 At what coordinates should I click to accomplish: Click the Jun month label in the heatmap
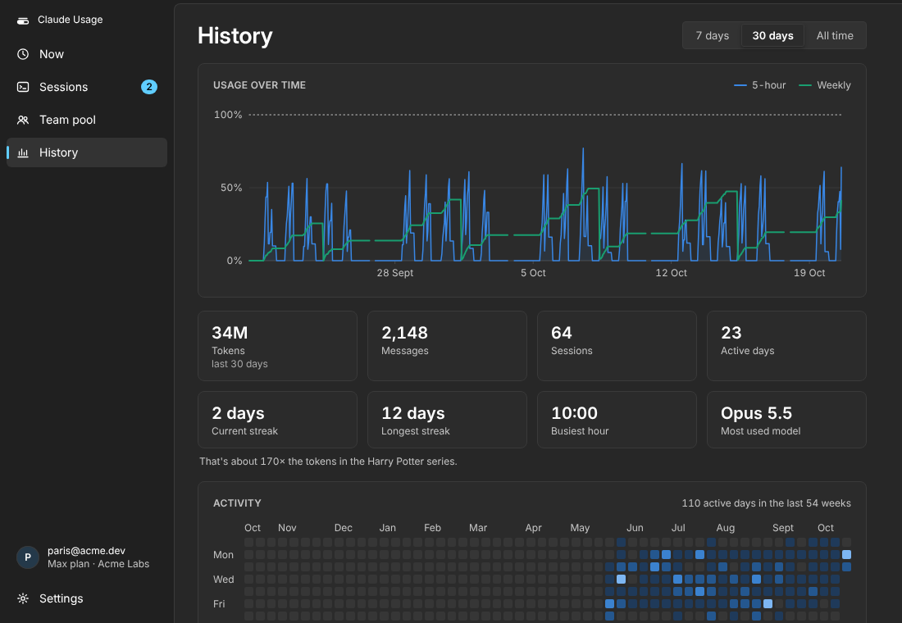coord(635,528)
